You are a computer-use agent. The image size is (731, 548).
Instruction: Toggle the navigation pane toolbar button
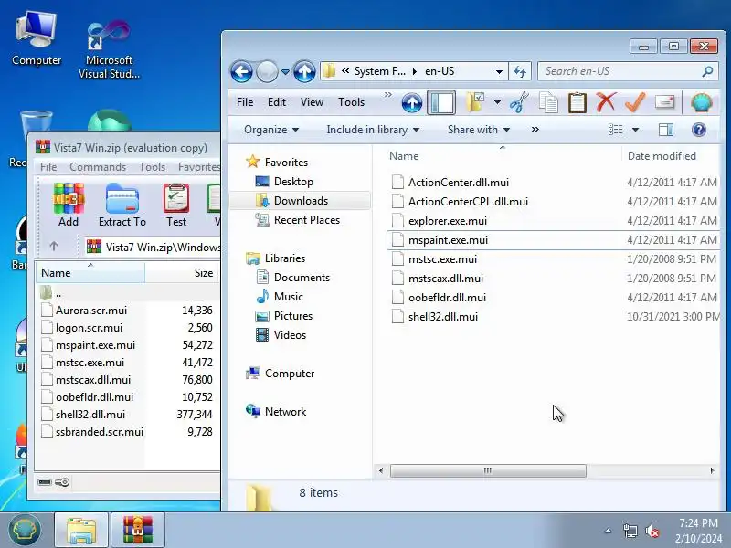point(441,102)
